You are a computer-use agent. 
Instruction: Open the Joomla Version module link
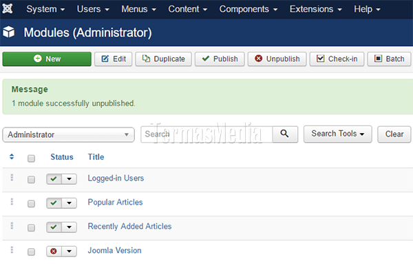[x=114, y=250]
